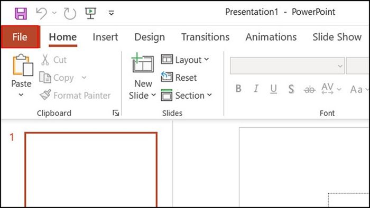Switch to the Design tab
The image size is (370, 208).
pos(150,37)
